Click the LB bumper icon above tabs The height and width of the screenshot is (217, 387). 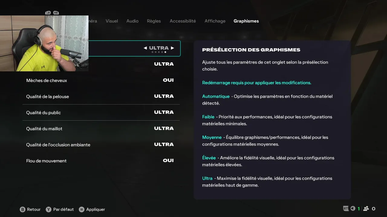pyautogui.click(x=48, y=13)
